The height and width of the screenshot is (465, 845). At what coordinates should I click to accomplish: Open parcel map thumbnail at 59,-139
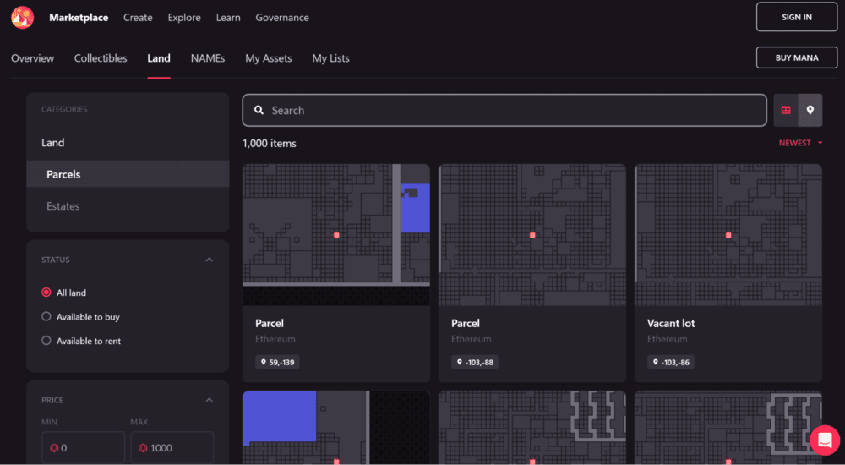[x=336, y=235]
